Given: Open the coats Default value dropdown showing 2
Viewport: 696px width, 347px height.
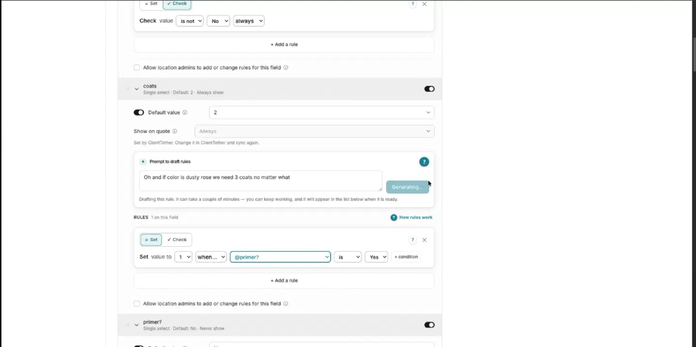Looking at the screenshot, I should point(321,112).
